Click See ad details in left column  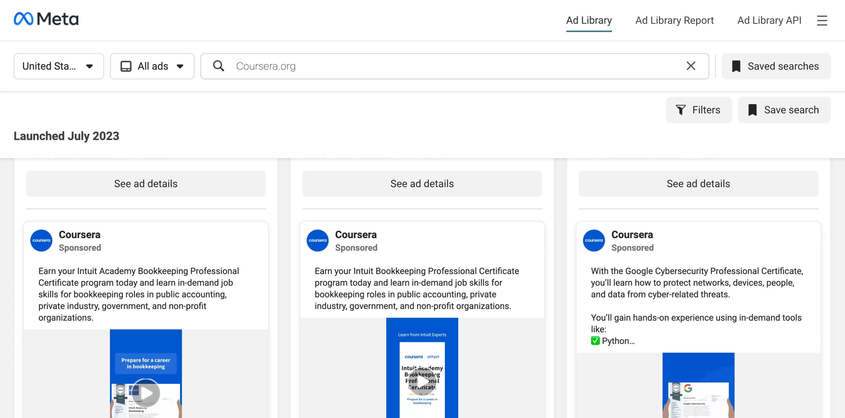(x=146, y=183)
